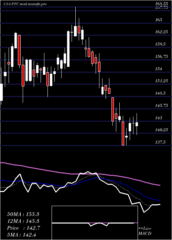Select the 137.5 price axis label
Screen dimensions: 172x240
click(160, 142)
